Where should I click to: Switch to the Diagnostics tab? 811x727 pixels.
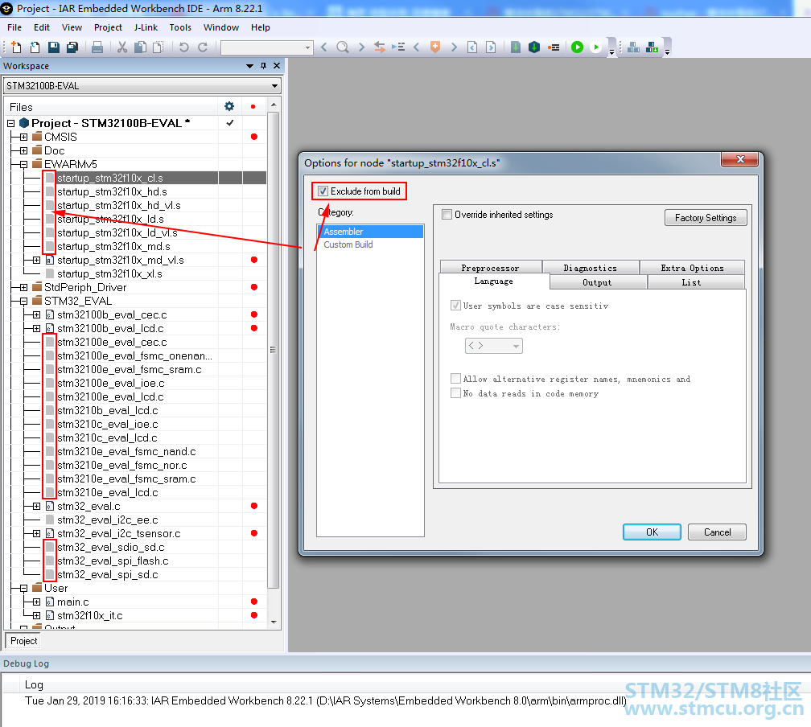591,268
